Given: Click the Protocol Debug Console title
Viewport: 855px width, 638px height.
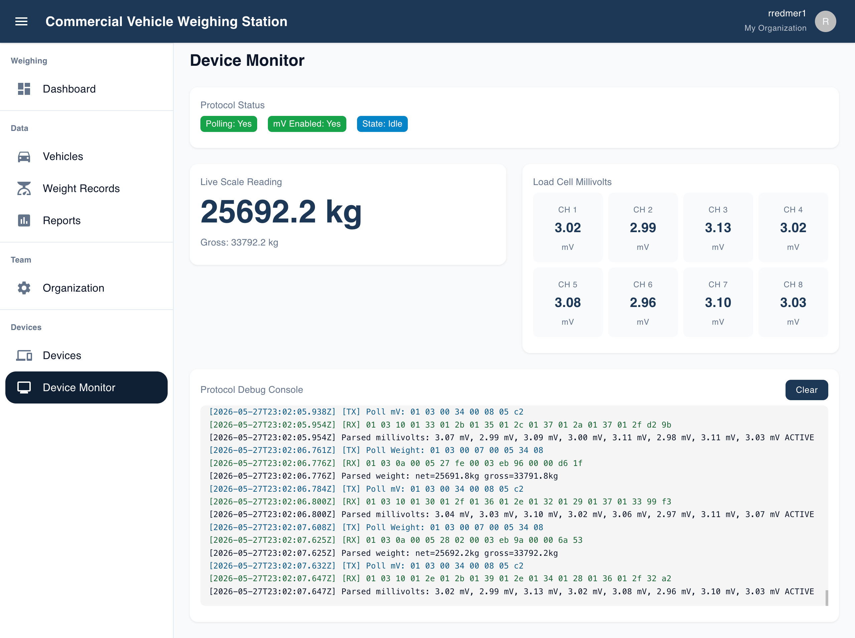Looking at the screenshot, I should 252,390.
